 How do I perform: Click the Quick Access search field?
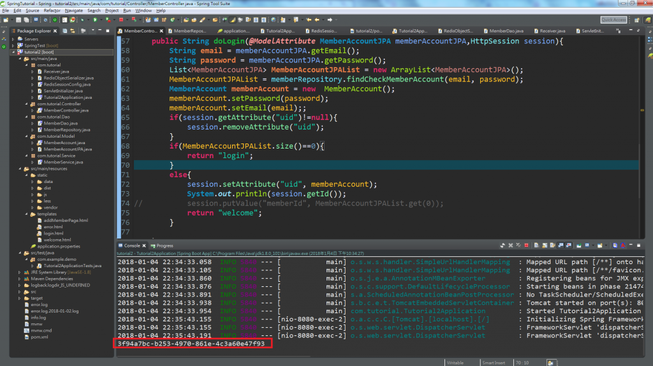pyautogui.click(x=614, y=20)
